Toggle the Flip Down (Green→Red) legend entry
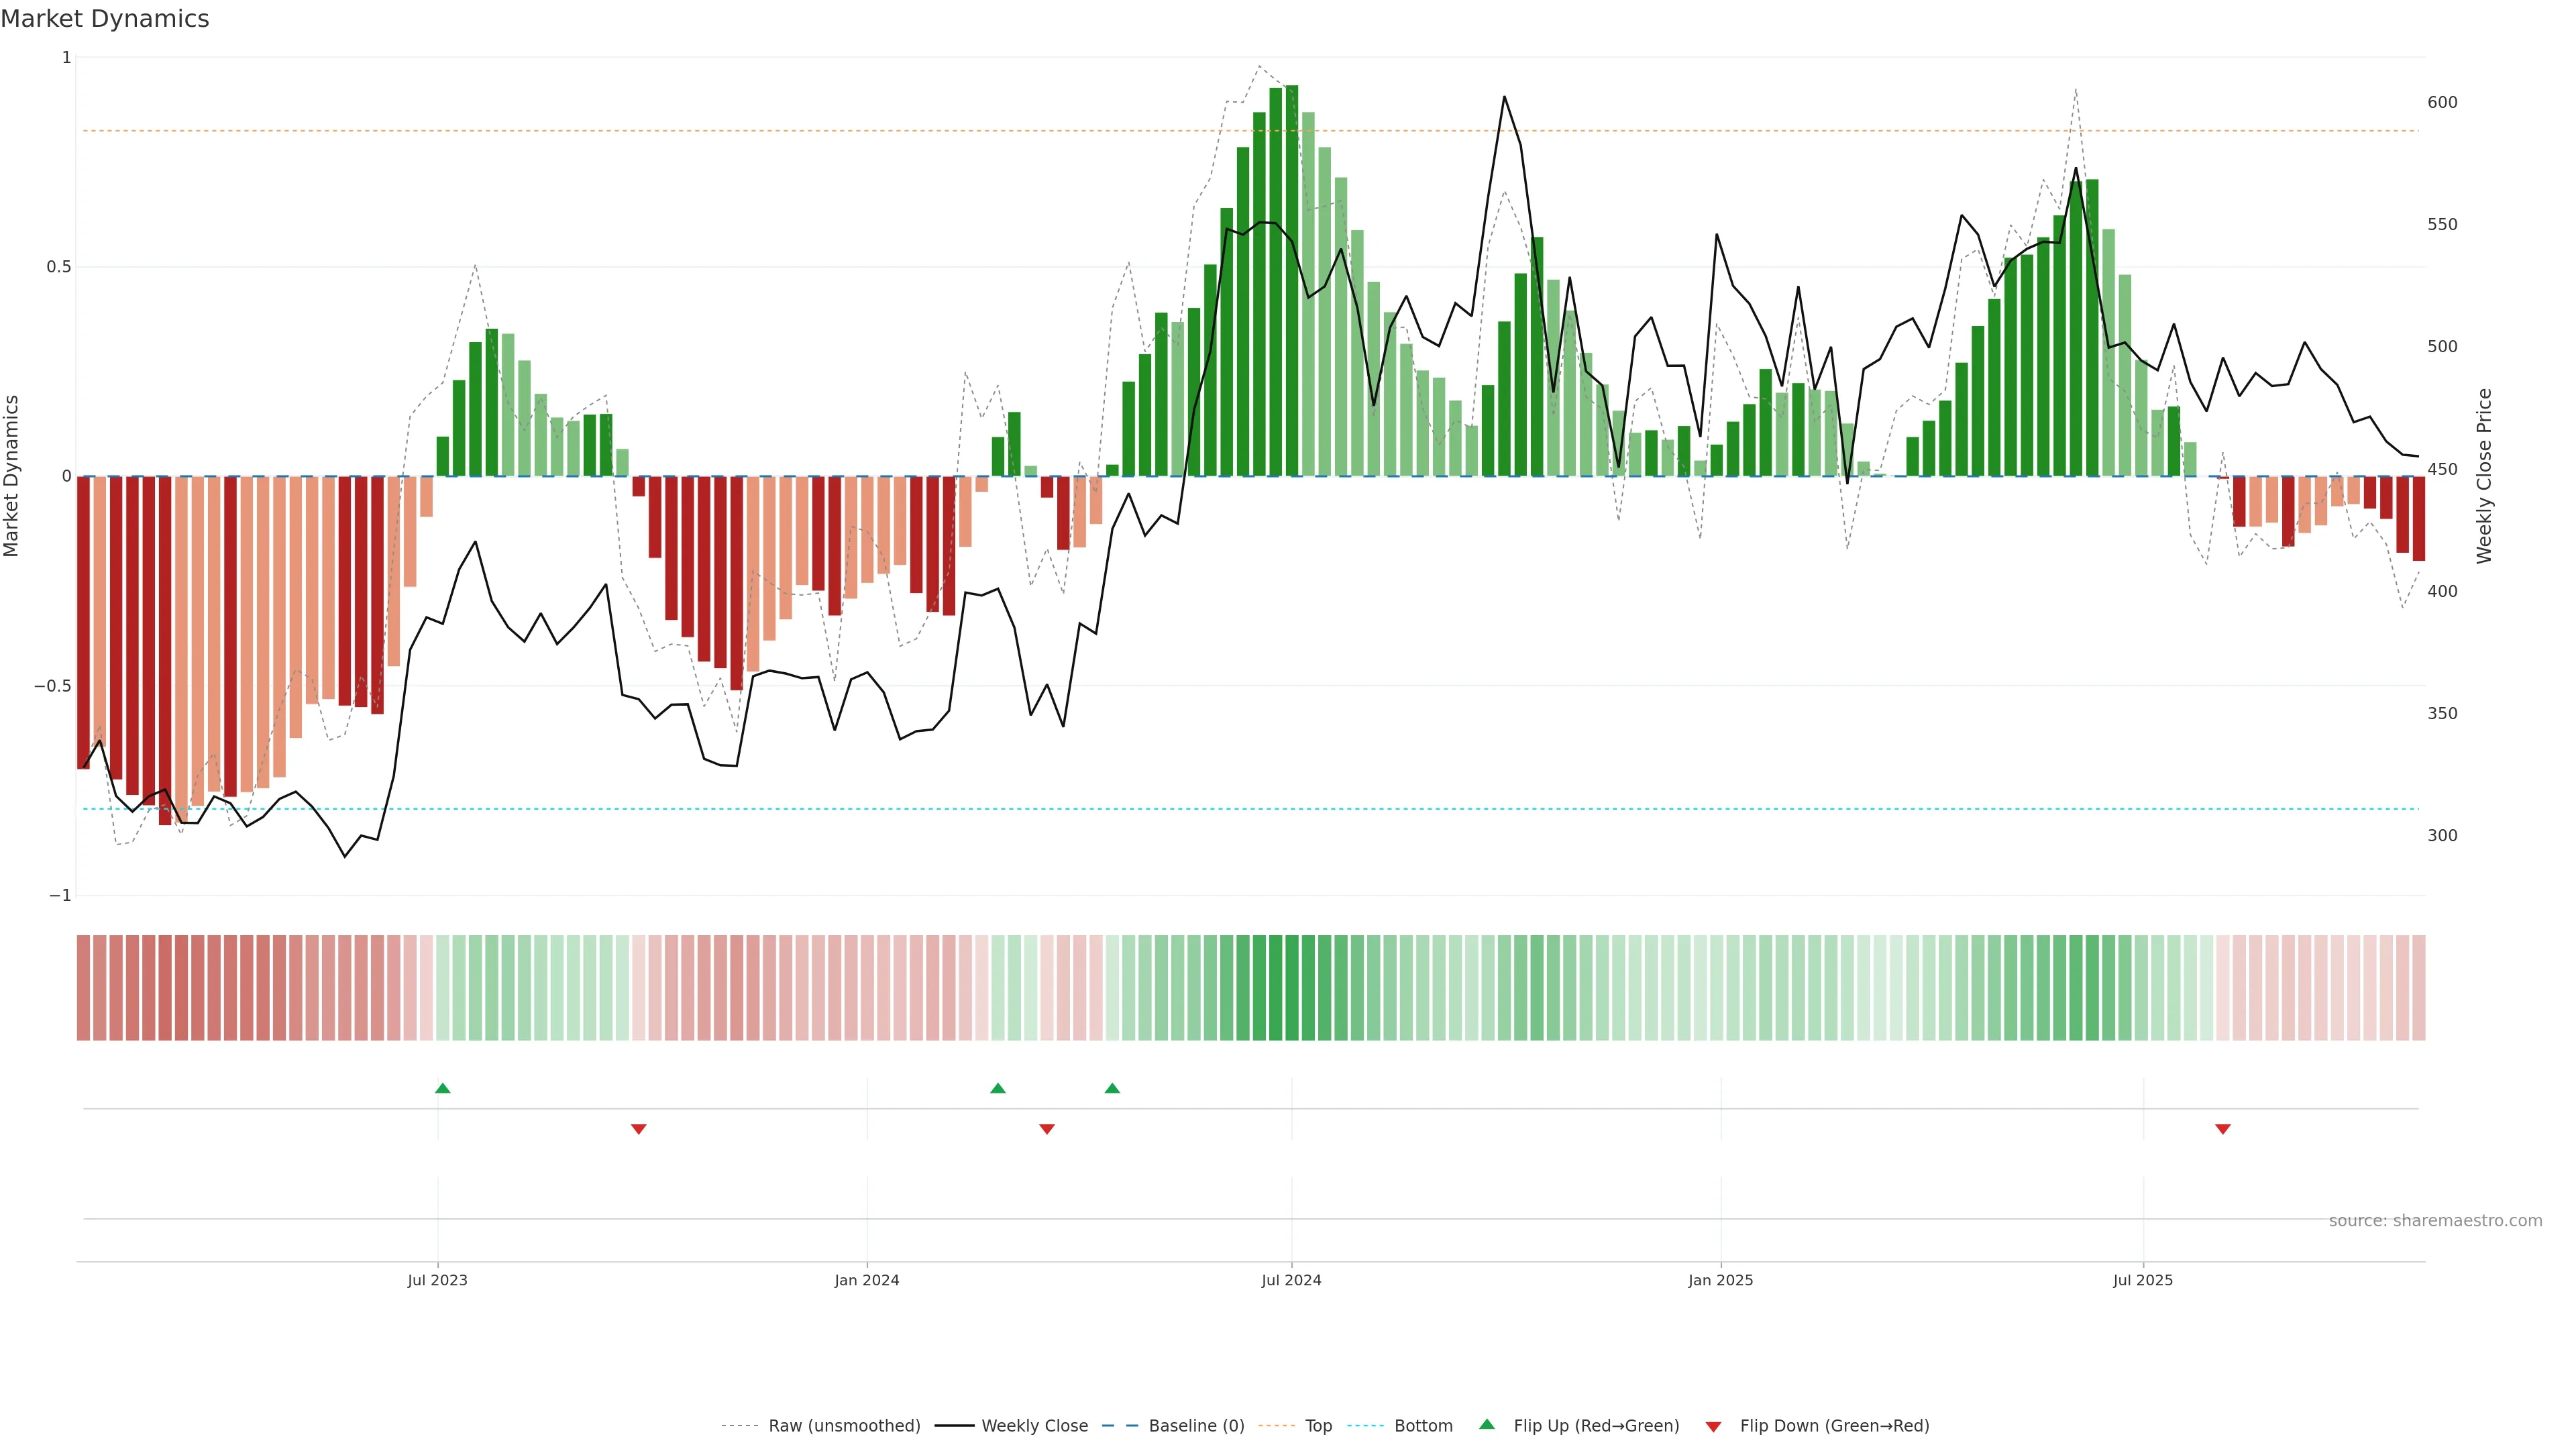The width and height of the screenshot is (2576, 1449). coord(1834,1426)
